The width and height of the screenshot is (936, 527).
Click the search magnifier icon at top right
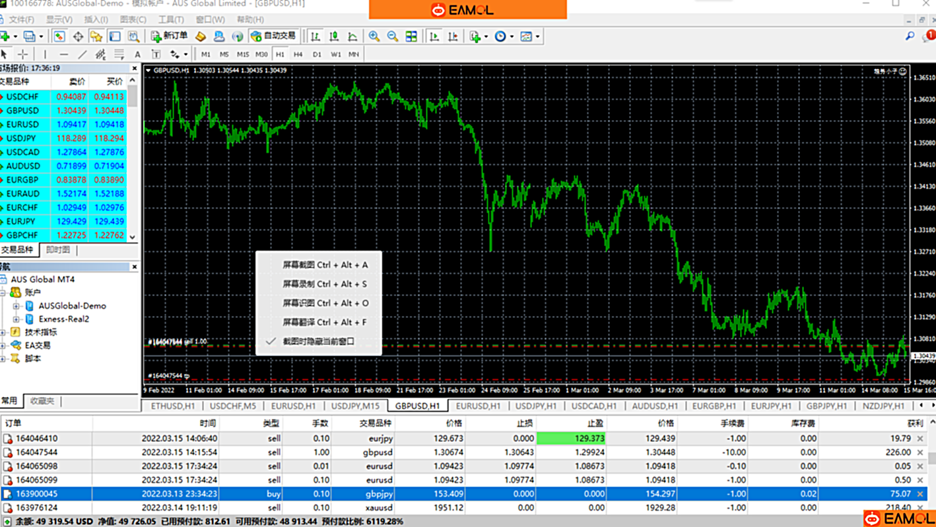(x=910, y=36)
